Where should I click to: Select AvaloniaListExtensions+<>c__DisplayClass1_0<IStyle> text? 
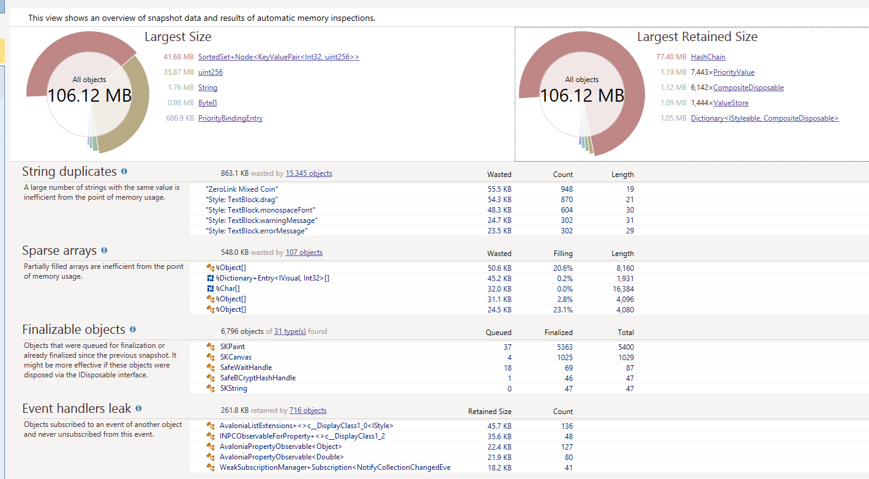click(x=307, y=426)
